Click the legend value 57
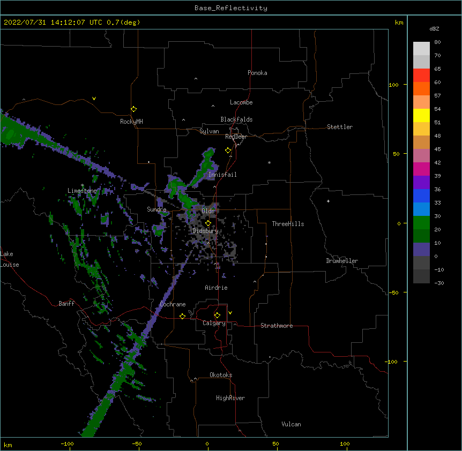The height and width of the screenshot is (451, 462). [x=437, y=96]
